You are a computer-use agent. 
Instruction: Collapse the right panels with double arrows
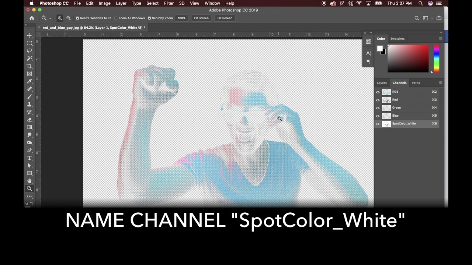tap(441, 32)
